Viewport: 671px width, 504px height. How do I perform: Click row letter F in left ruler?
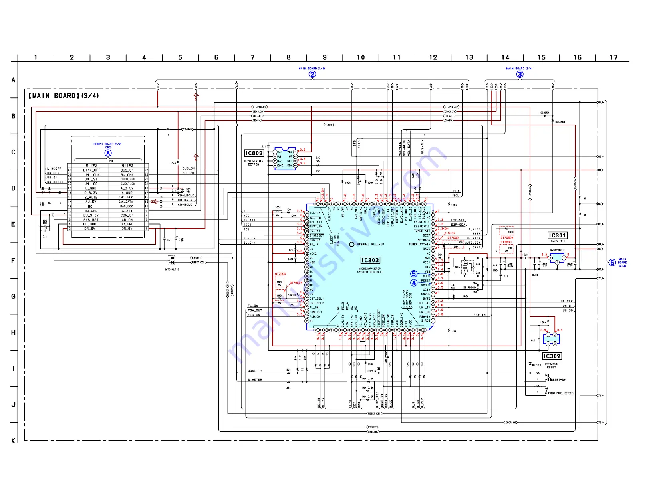click(13, 261)
